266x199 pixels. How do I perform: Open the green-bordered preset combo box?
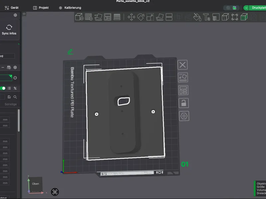click(x=6, y=78)
